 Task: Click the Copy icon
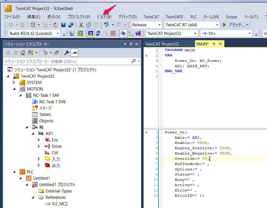[x=89, y=25]
